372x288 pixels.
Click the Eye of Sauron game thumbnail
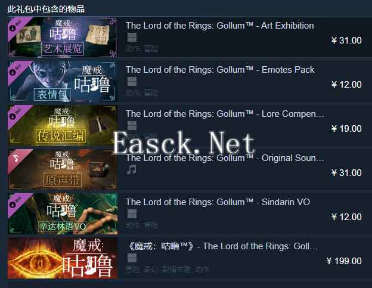[63, 258]
